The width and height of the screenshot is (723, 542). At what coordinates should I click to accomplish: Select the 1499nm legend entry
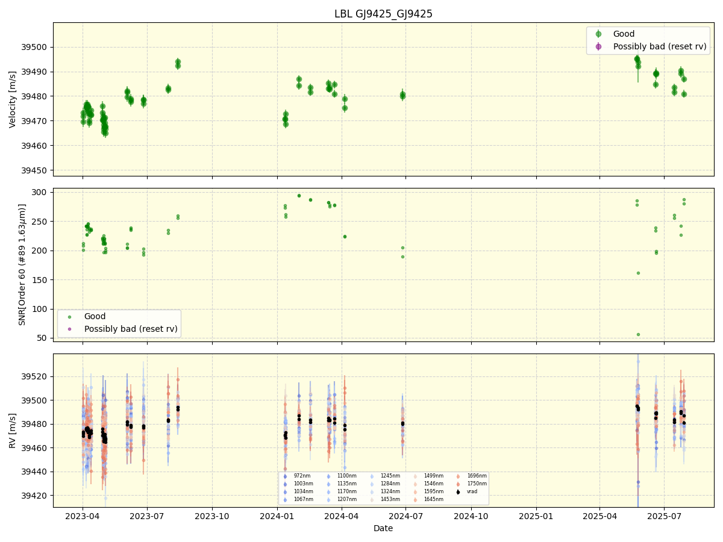coord(433,476)
